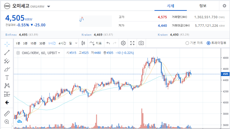
Task: Open the OMG/KRW market selector dropdown
Action: 49,6
